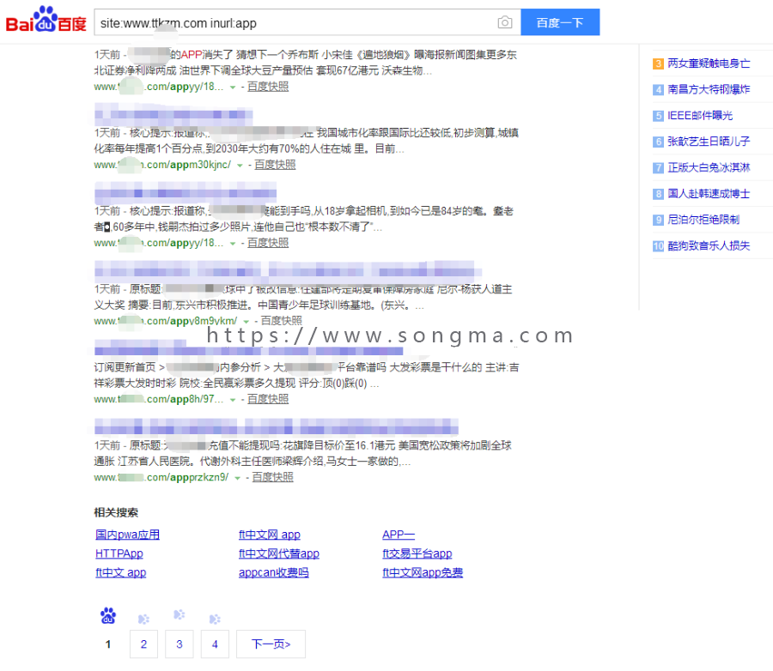Open 百度快照 for appv8m9vkm result
The image size is (773, 671).
pos(281,321)
